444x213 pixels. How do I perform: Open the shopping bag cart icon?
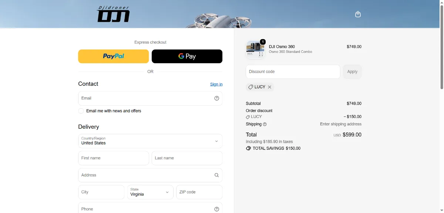pyautogui.click(x=358, y=14)
